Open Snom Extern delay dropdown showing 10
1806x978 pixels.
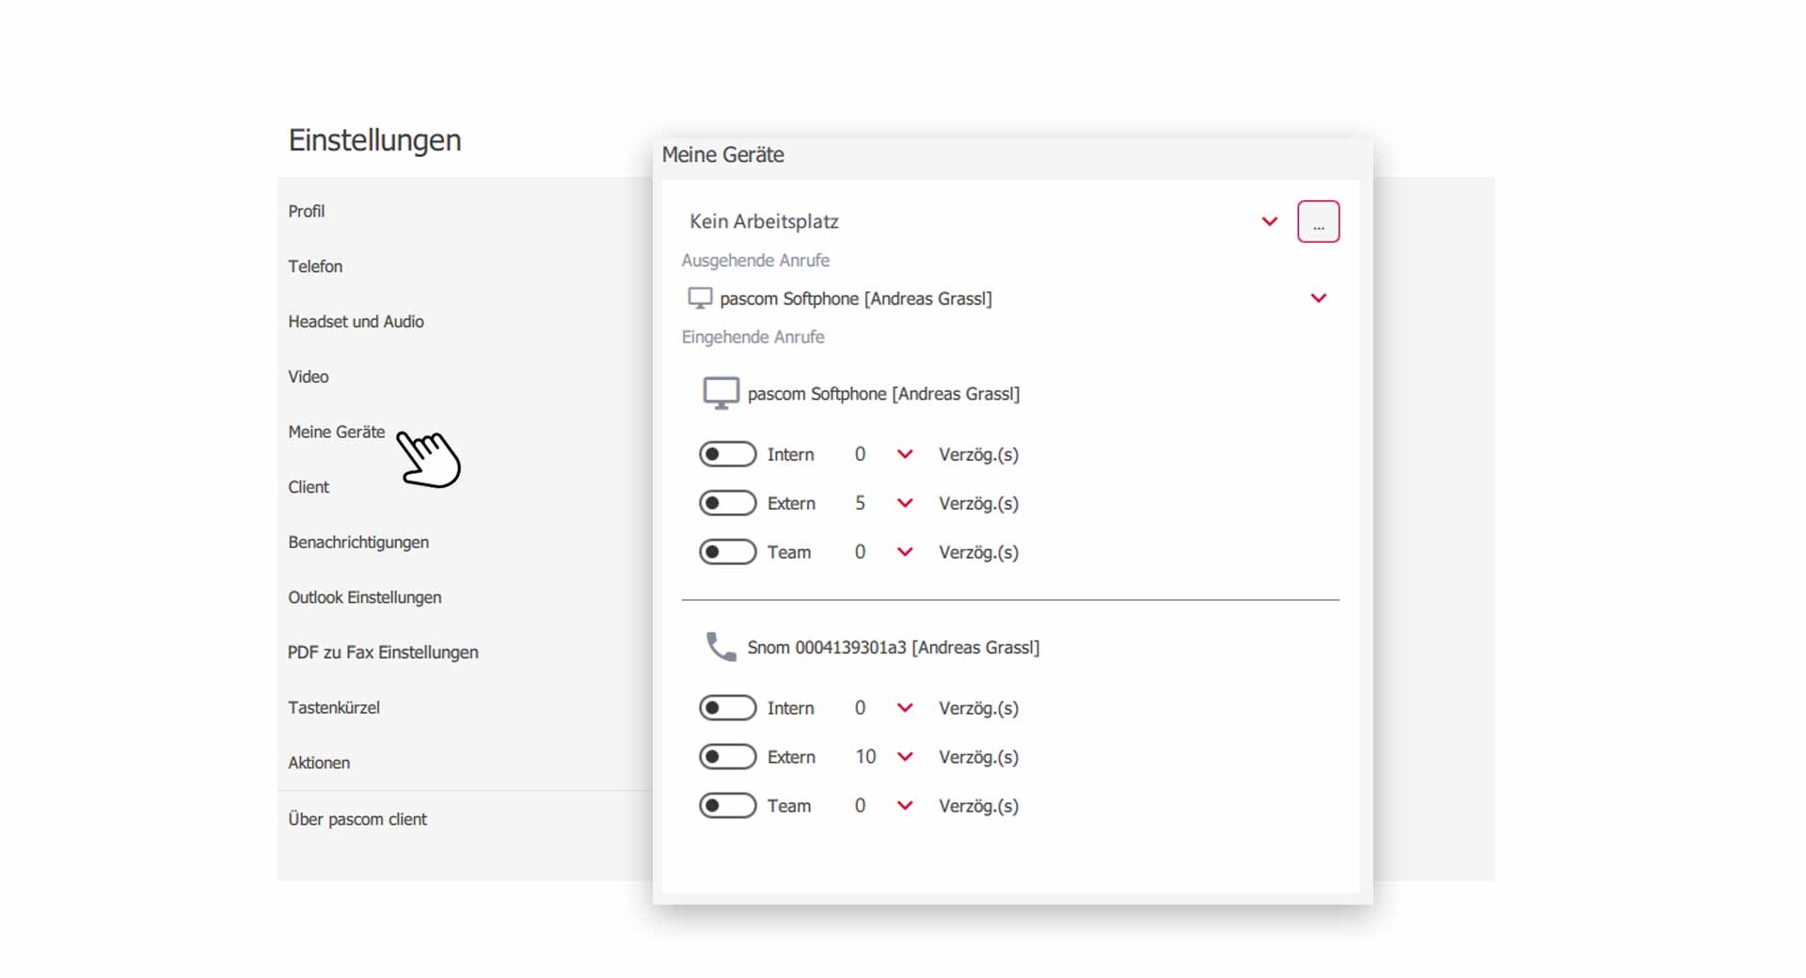pos(904,757)
